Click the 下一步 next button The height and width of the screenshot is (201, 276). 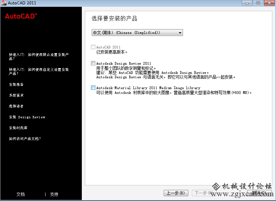click(204, 193)
